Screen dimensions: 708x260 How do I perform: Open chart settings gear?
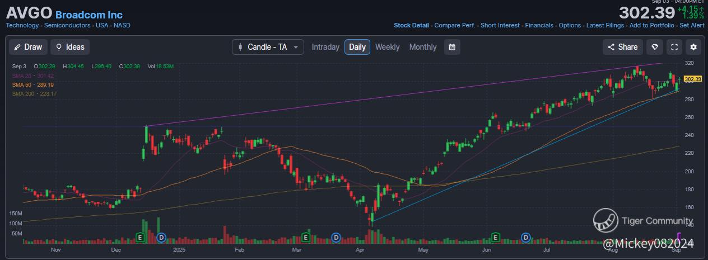click(693, 47)
